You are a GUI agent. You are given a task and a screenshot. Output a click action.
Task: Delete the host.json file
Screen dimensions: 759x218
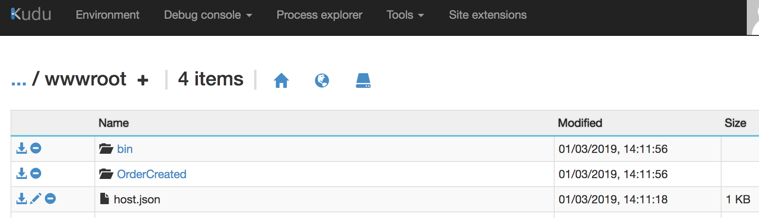[x=50, y=199]
